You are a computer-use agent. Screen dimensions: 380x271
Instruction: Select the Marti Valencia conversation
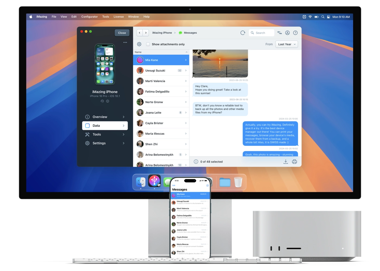coord(161,81)
